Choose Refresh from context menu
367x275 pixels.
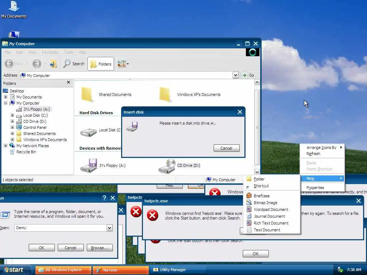click(x=322, y=154)
